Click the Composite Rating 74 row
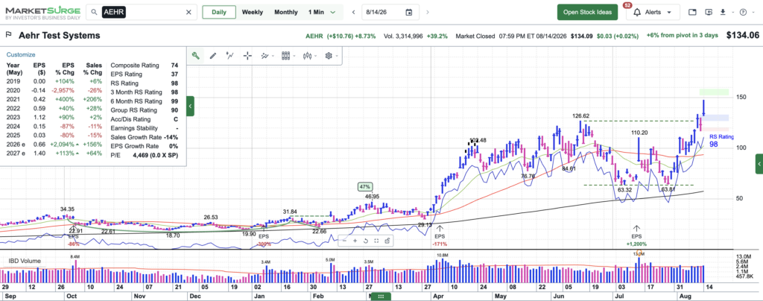 point(144,65)
